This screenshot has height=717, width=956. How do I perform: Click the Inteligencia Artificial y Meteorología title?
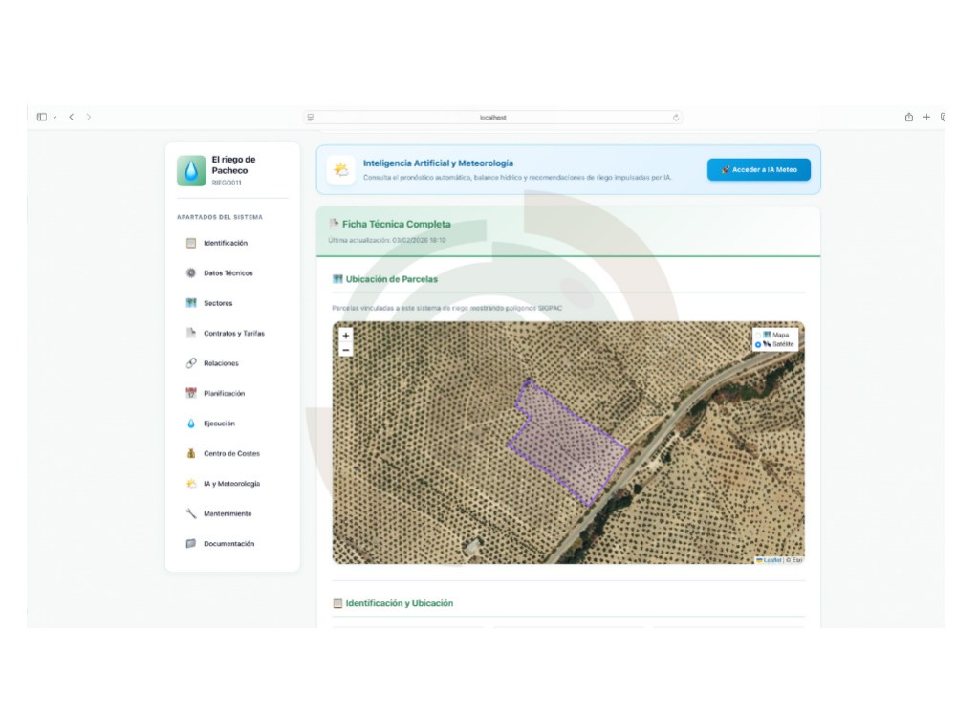point(439,163)
